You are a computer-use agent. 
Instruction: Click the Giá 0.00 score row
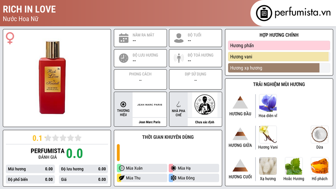[x=83, y=179]
